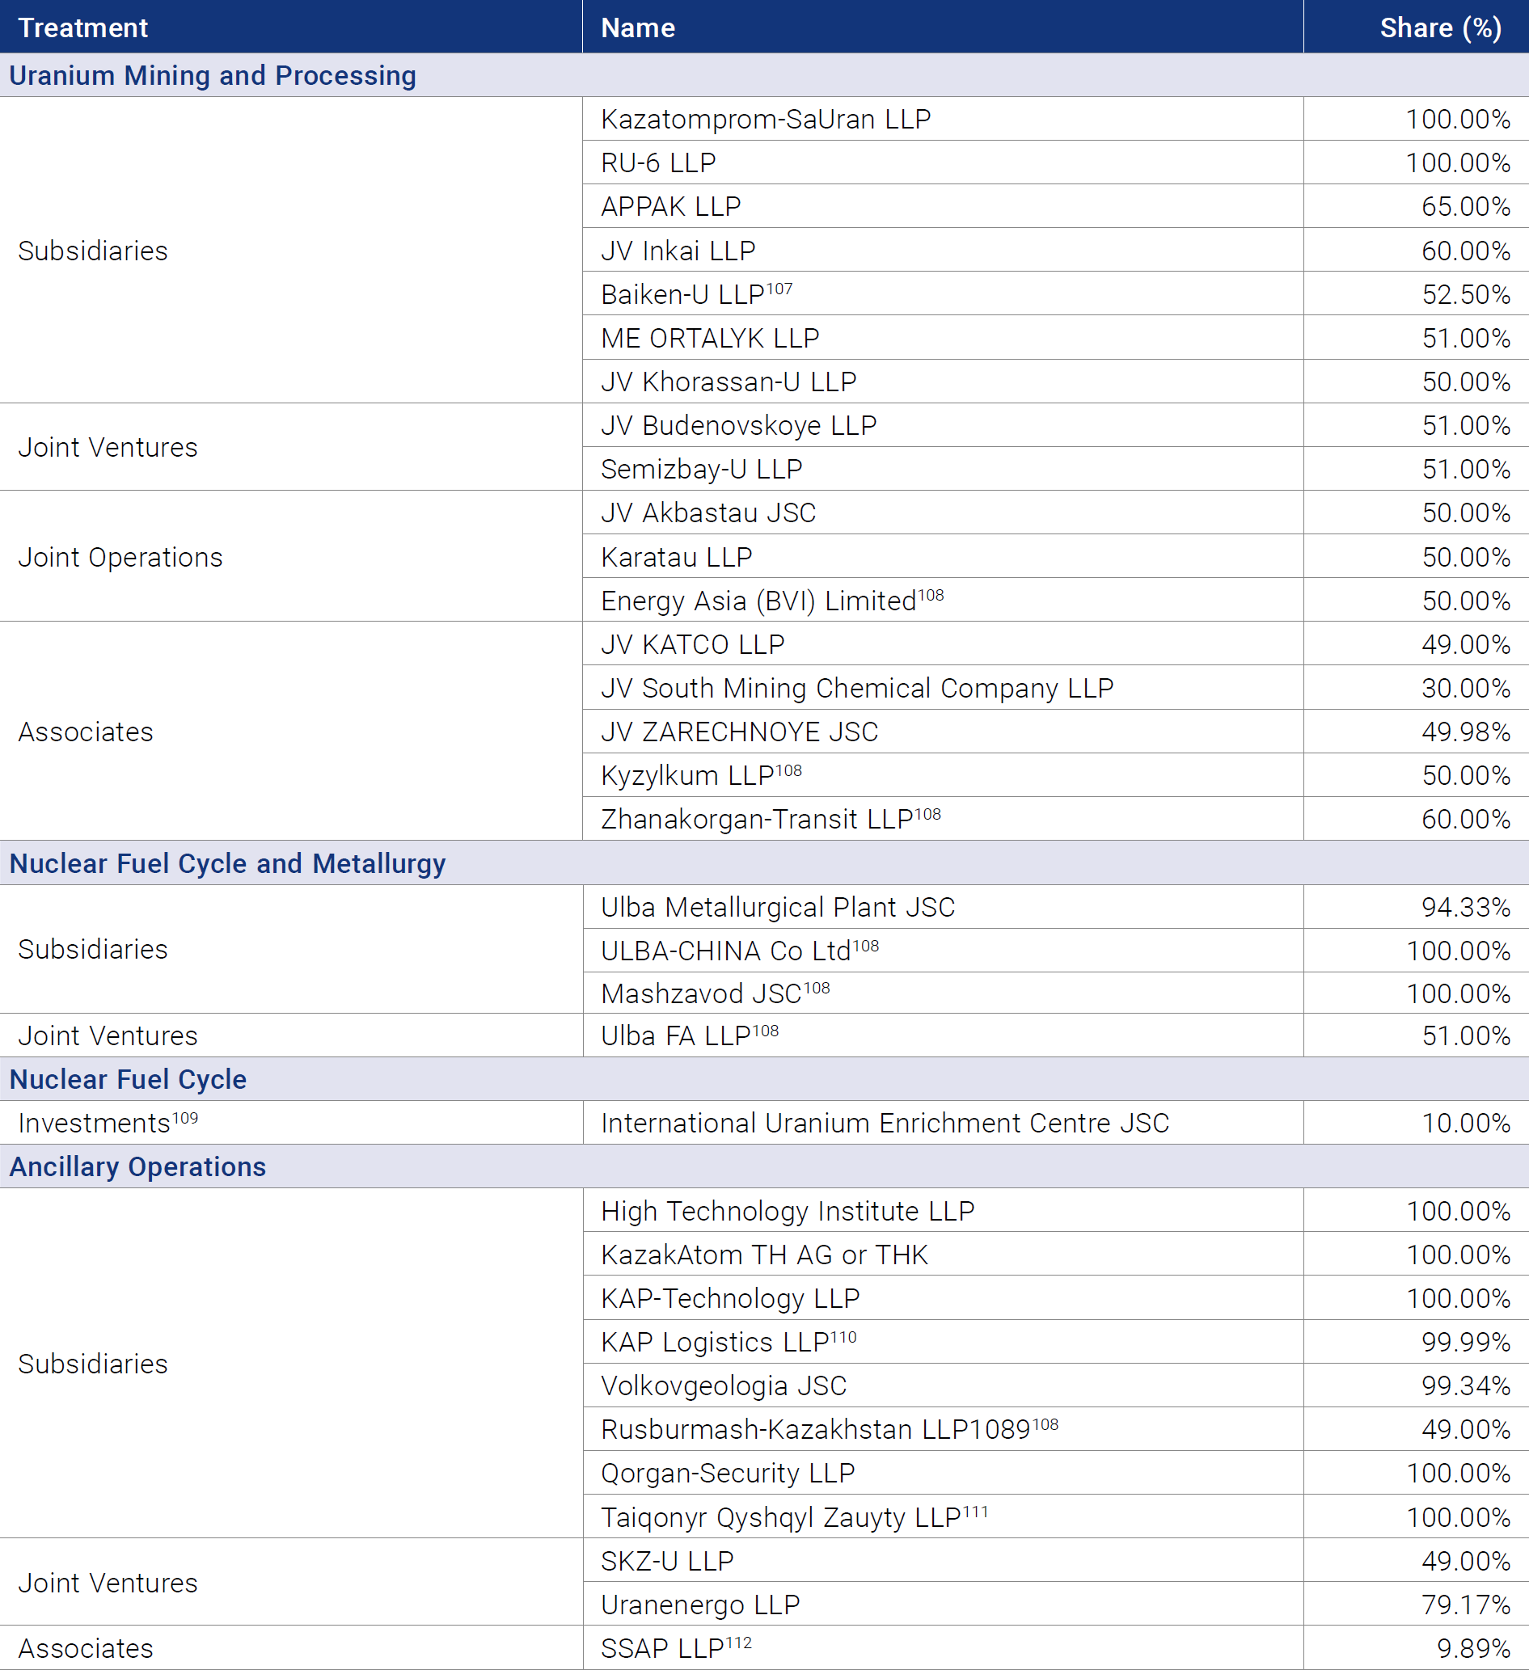Click the 9.89% share value
This screenshot has width=1529, height=1670.
click(x=1473, y=1648)
